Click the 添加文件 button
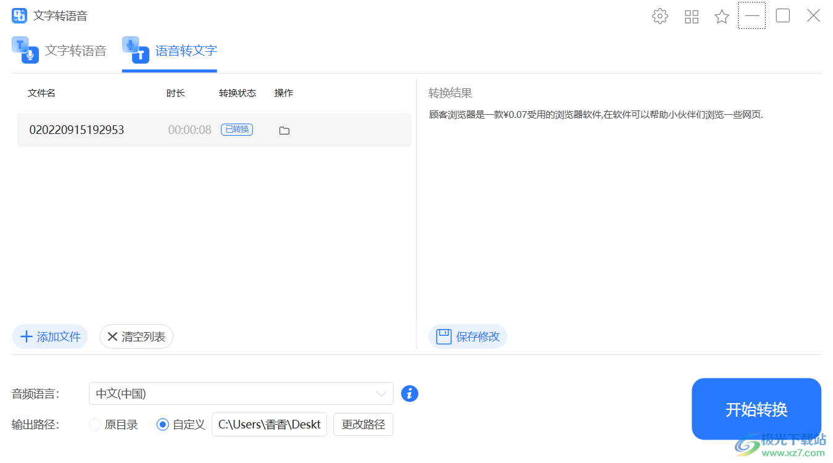 (x=51, y=337)
